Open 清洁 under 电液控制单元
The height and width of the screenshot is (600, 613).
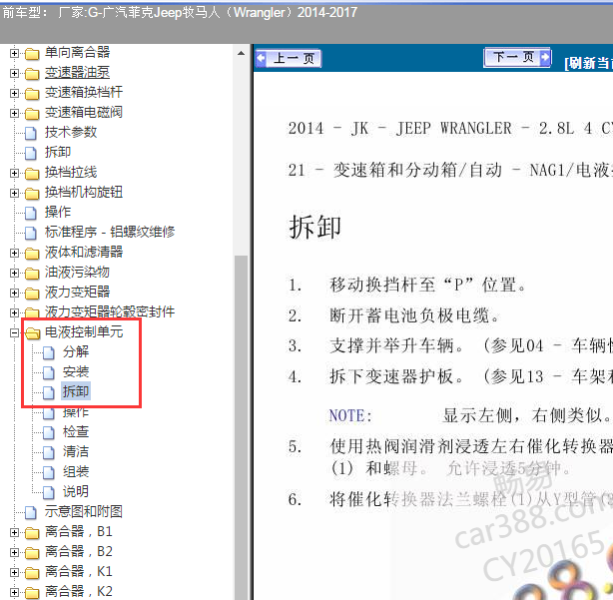pos(76,451)
